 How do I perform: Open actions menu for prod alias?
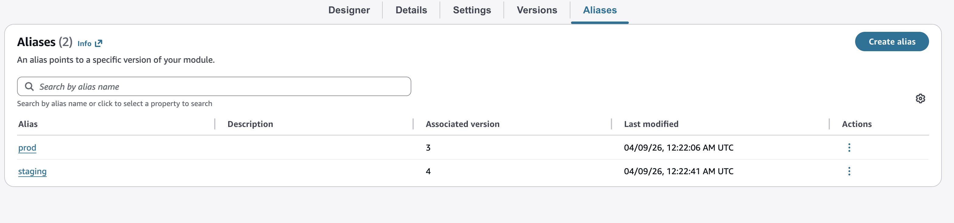coord(849,148)
